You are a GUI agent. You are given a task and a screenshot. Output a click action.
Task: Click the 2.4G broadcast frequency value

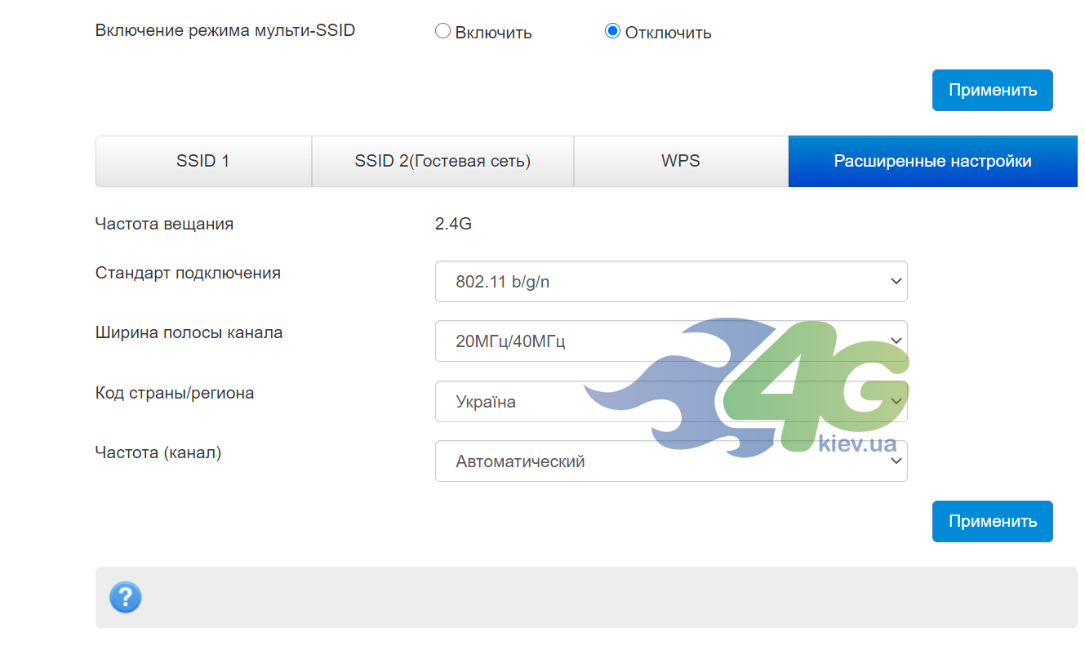pyautogui.click(x=453, y=224)
